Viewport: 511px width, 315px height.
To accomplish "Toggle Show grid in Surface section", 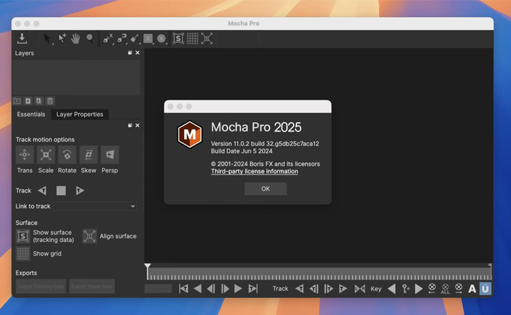I will point(22,254).
